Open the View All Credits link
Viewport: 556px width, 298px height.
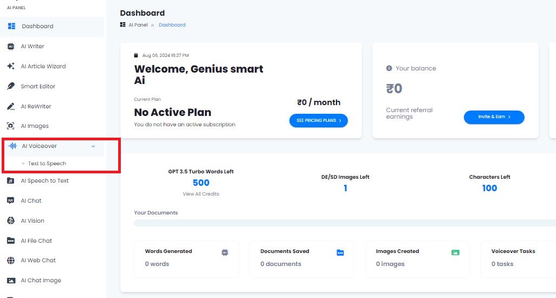[x=201, y=194]
